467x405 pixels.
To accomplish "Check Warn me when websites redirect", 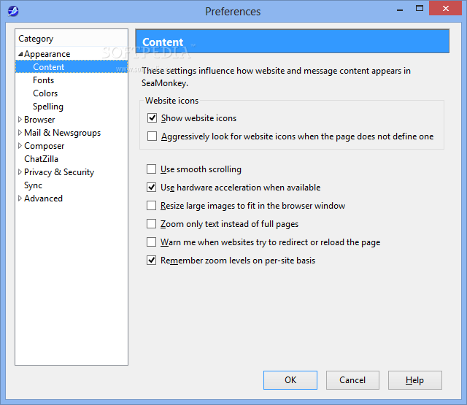I will [x=151, y=242].
